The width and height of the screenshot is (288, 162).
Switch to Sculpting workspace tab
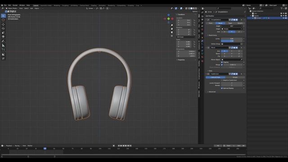click(65, 5)
